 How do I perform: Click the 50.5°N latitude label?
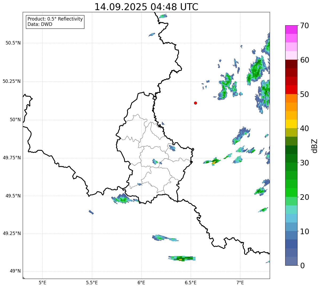[13, 43]
